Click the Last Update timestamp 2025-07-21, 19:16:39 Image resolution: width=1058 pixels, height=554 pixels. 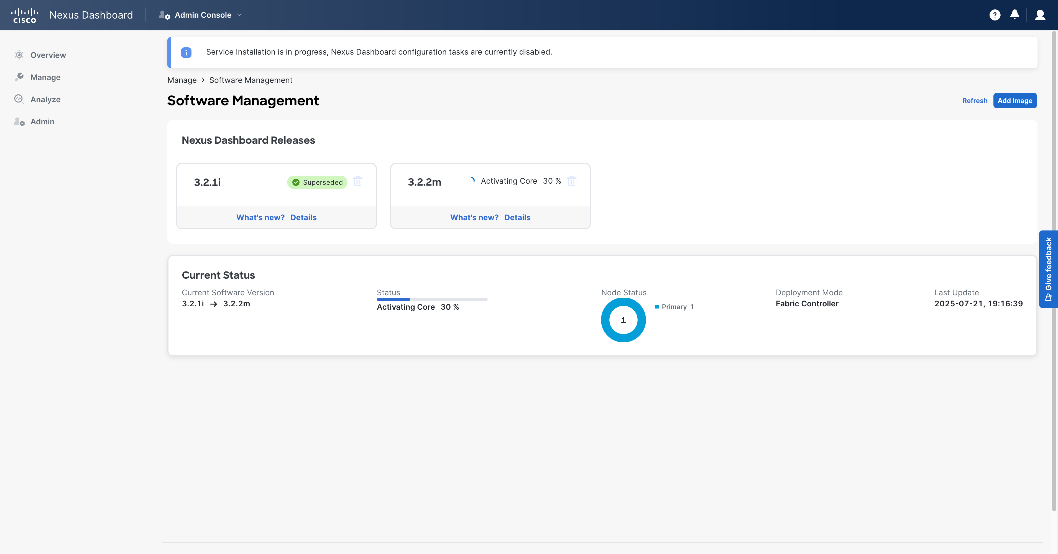[979, 304]
